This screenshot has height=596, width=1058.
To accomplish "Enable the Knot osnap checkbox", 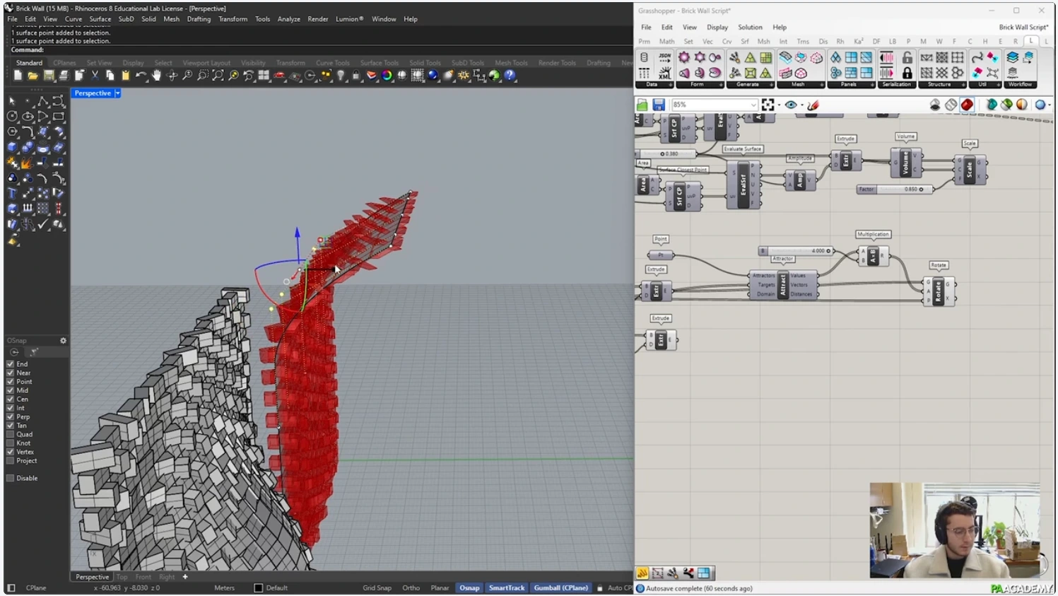I will tap(10, 443).
